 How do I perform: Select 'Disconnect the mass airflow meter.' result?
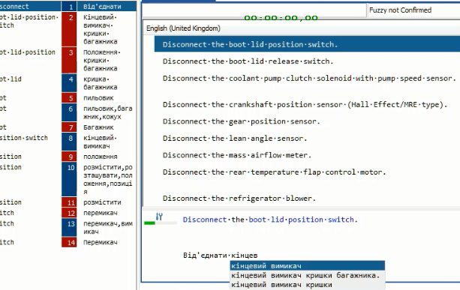point(237,155)
